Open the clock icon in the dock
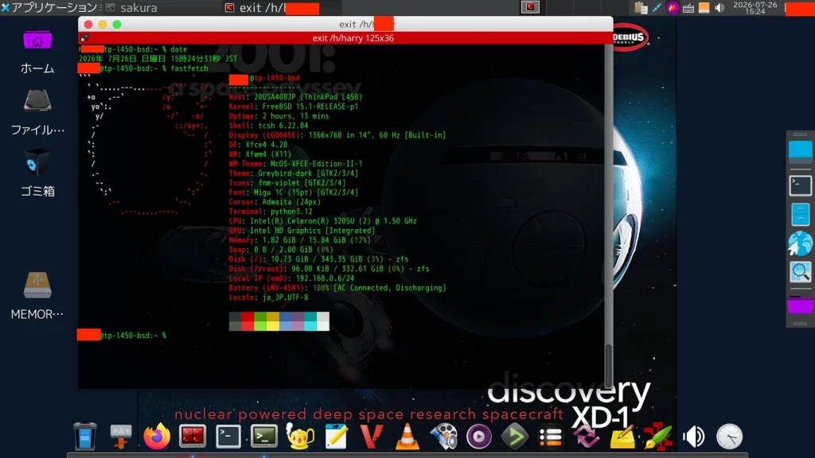The width and height of the screenshot is (815, 458). click(x=729, y=437)
